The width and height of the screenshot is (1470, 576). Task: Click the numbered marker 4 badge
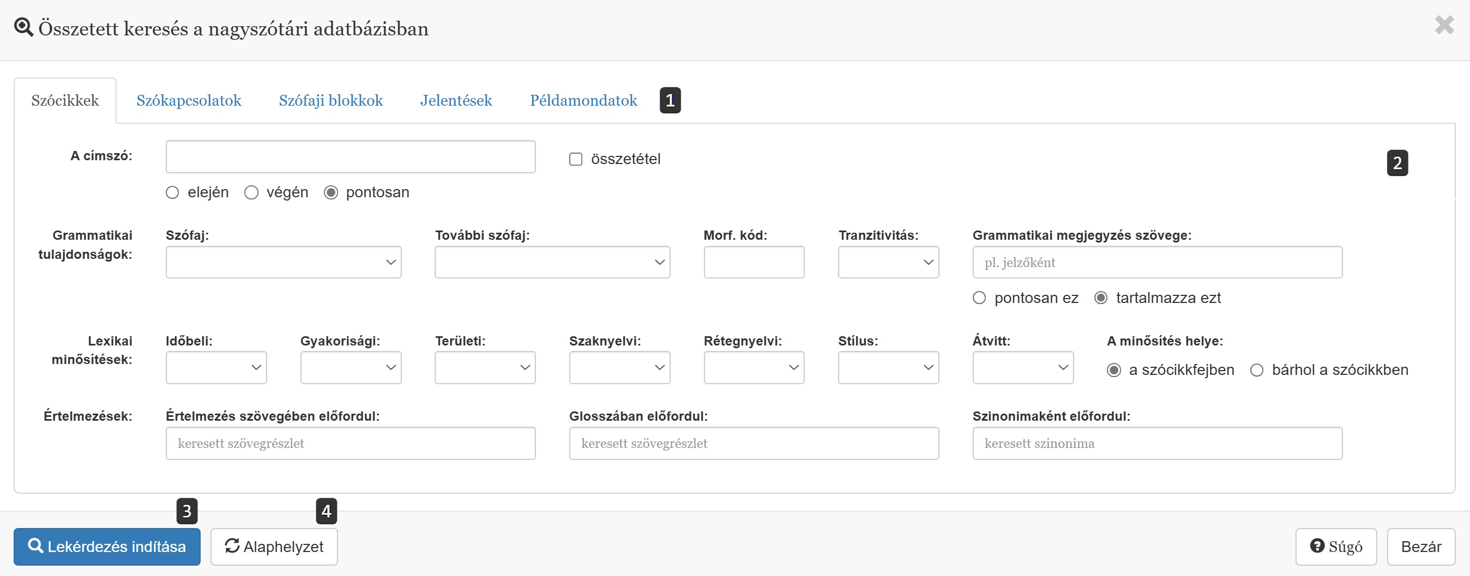tap(326, 511)
